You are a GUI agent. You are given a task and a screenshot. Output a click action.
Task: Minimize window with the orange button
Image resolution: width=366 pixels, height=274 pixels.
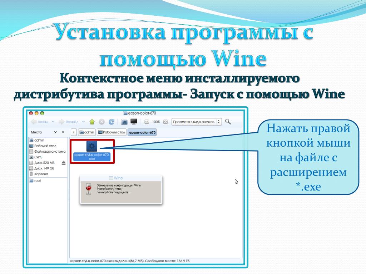pyautogui.click(x=36, y=113)
